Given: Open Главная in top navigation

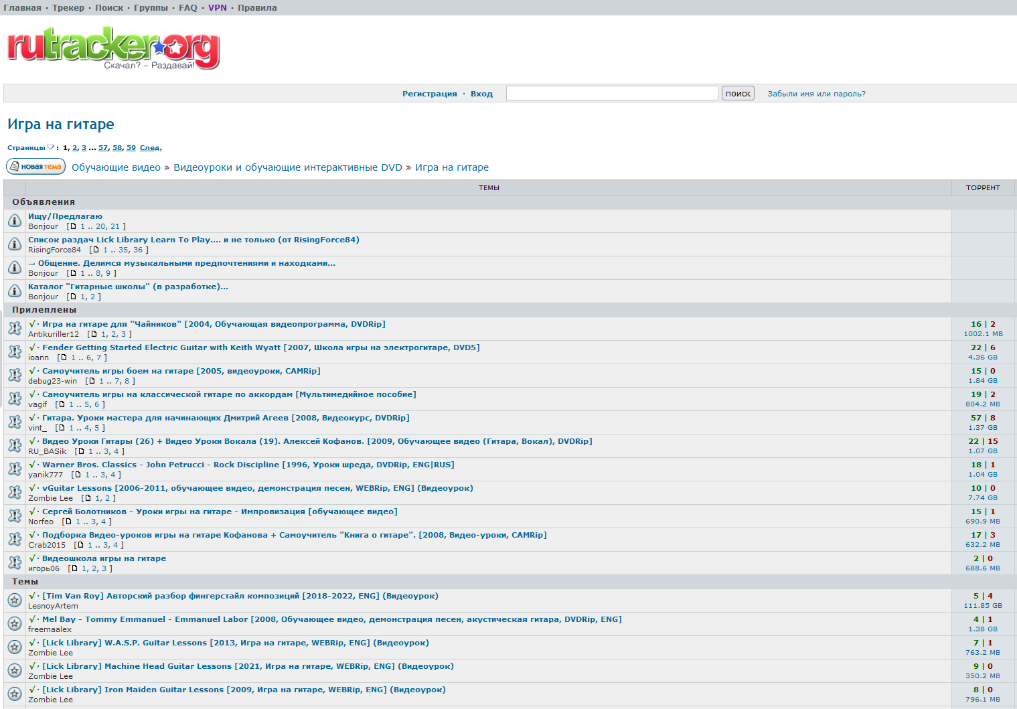Looking at the screenshot, I should pos(22,8).
